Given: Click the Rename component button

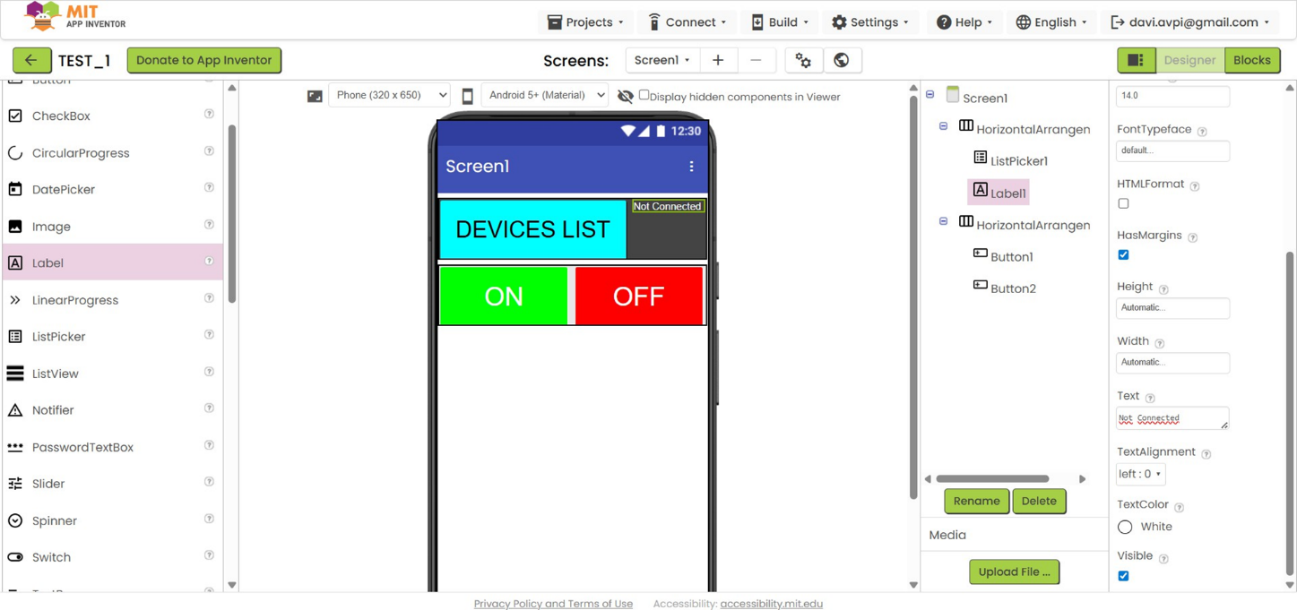Looking at the screenshot, I should tap(976, 501).
